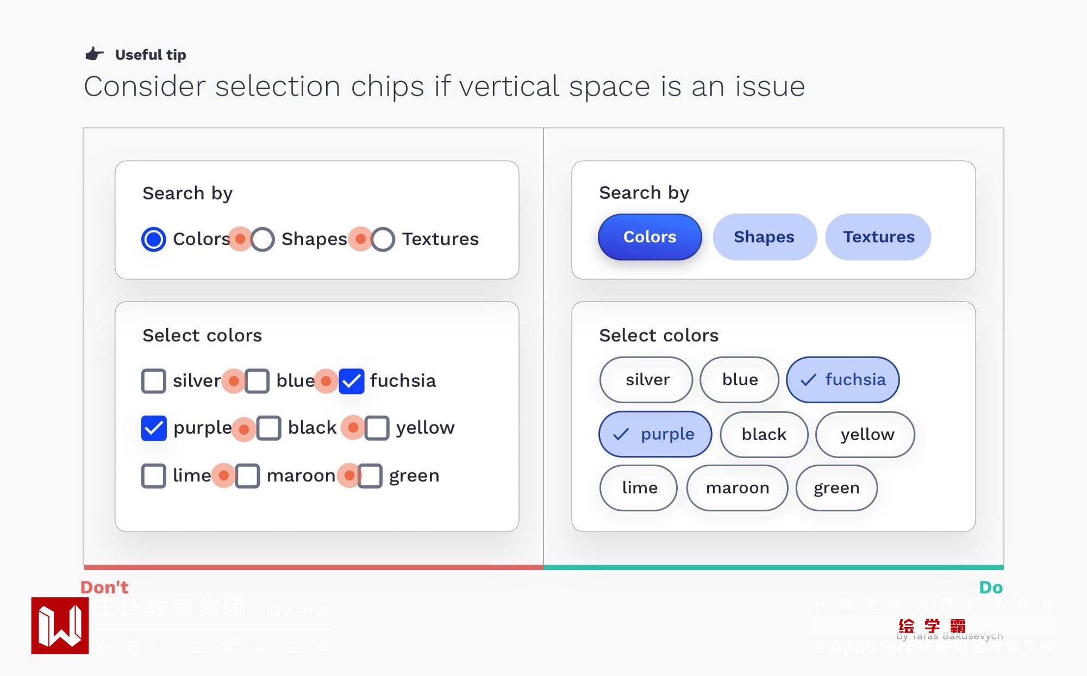The height and width of the screenshot is (676, 1087).
Task: Click the checkmark icon in fuchsia chip
Action: (x=809, y=380)
